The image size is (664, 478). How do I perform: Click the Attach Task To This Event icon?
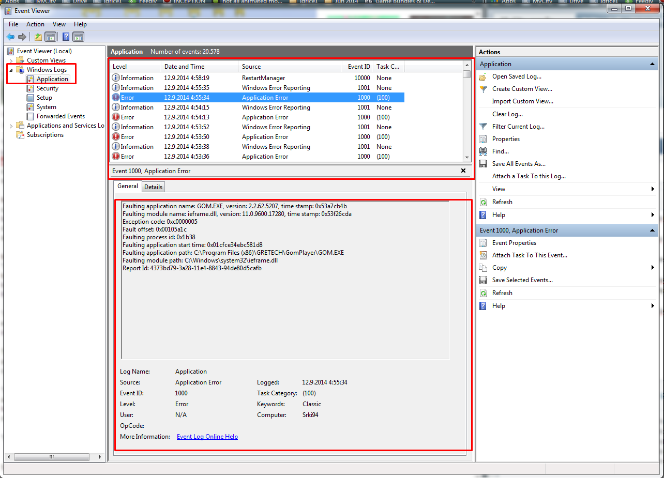pyautogui.click(x=483, y=255)
